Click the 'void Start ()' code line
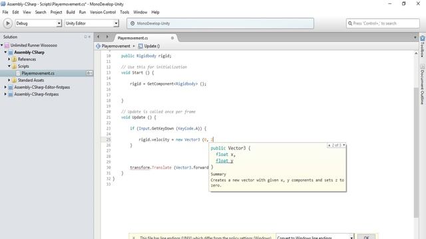This screenshot has width=426, height=239. coord(138,72)
